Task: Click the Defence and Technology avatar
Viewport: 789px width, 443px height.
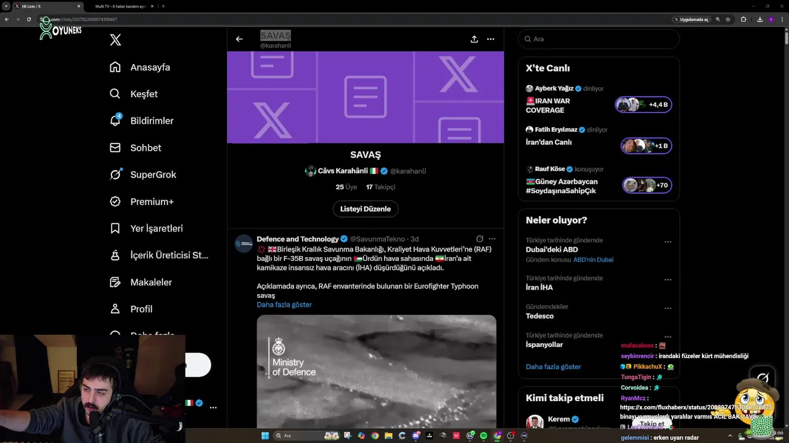Action: coord(243,243)
